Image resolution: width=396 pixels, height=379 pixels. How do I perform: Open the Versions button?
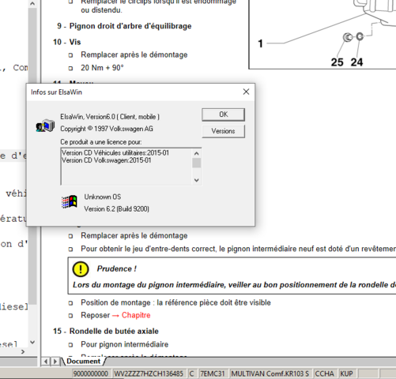point(223,131)
